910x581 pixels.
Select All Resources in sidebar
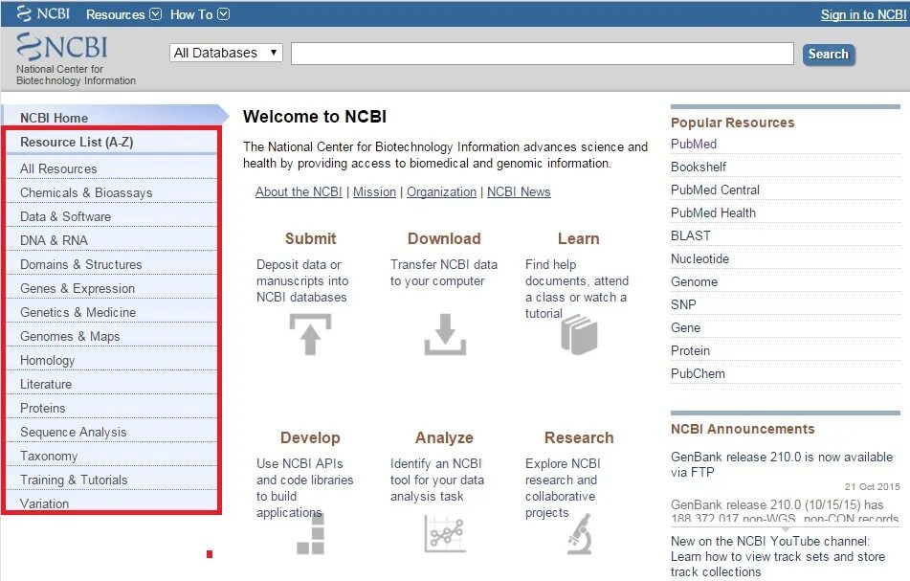click(x=58, y=168)
